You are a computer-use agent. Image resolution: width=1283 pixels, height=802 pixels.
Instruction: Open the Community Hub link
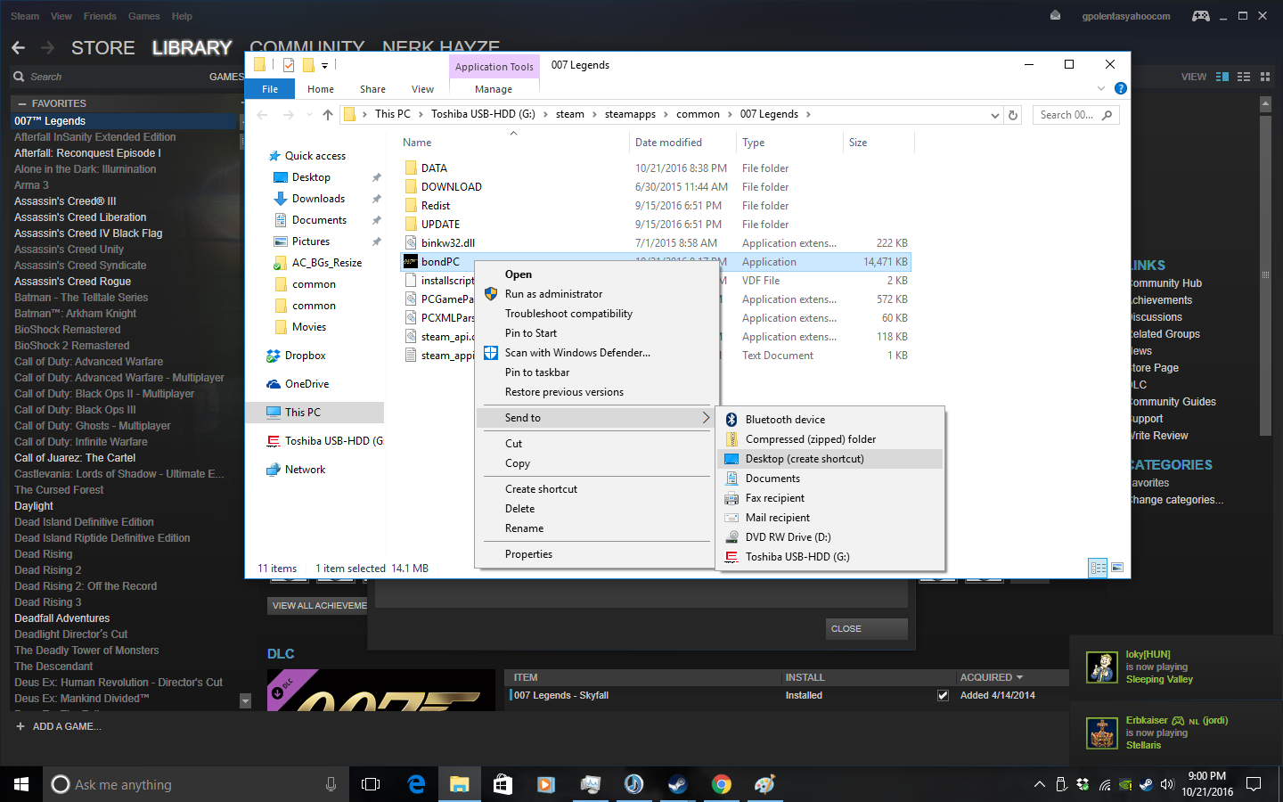[x=1166, y=283]
